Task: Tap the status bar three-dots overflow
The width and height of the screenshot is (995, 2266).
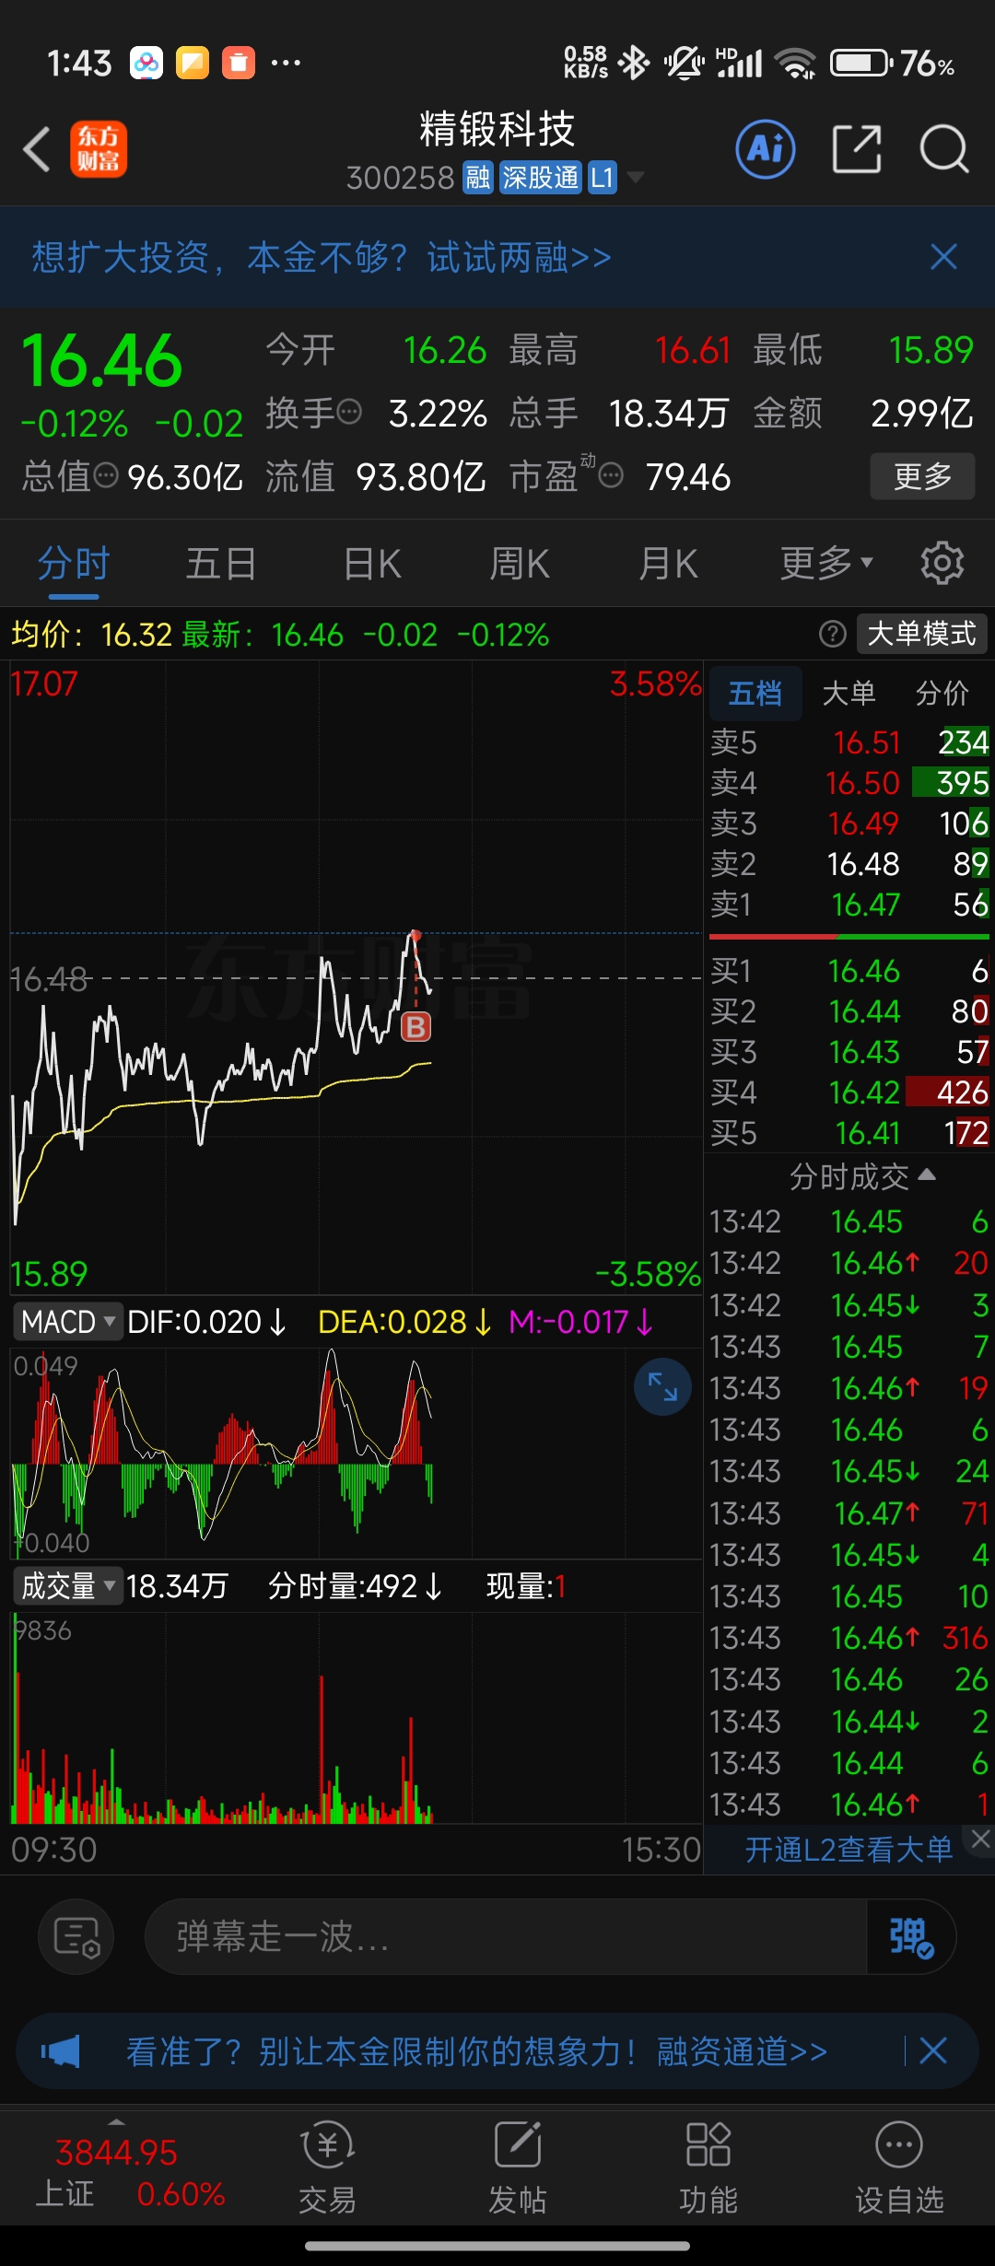Action: (x=286, y=63)
